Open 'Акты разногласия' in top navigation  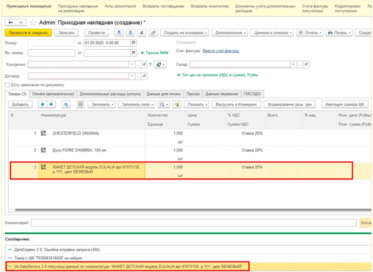pos(120,6)
